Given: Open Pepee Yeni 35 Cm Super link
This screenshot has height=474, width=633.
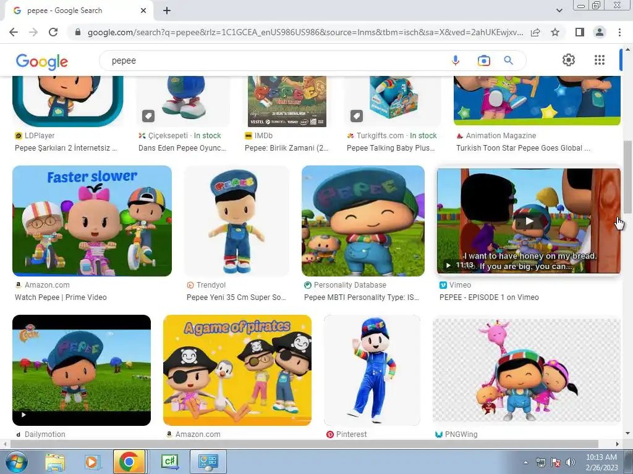Looking at the screenshot, I should [236, 297].
